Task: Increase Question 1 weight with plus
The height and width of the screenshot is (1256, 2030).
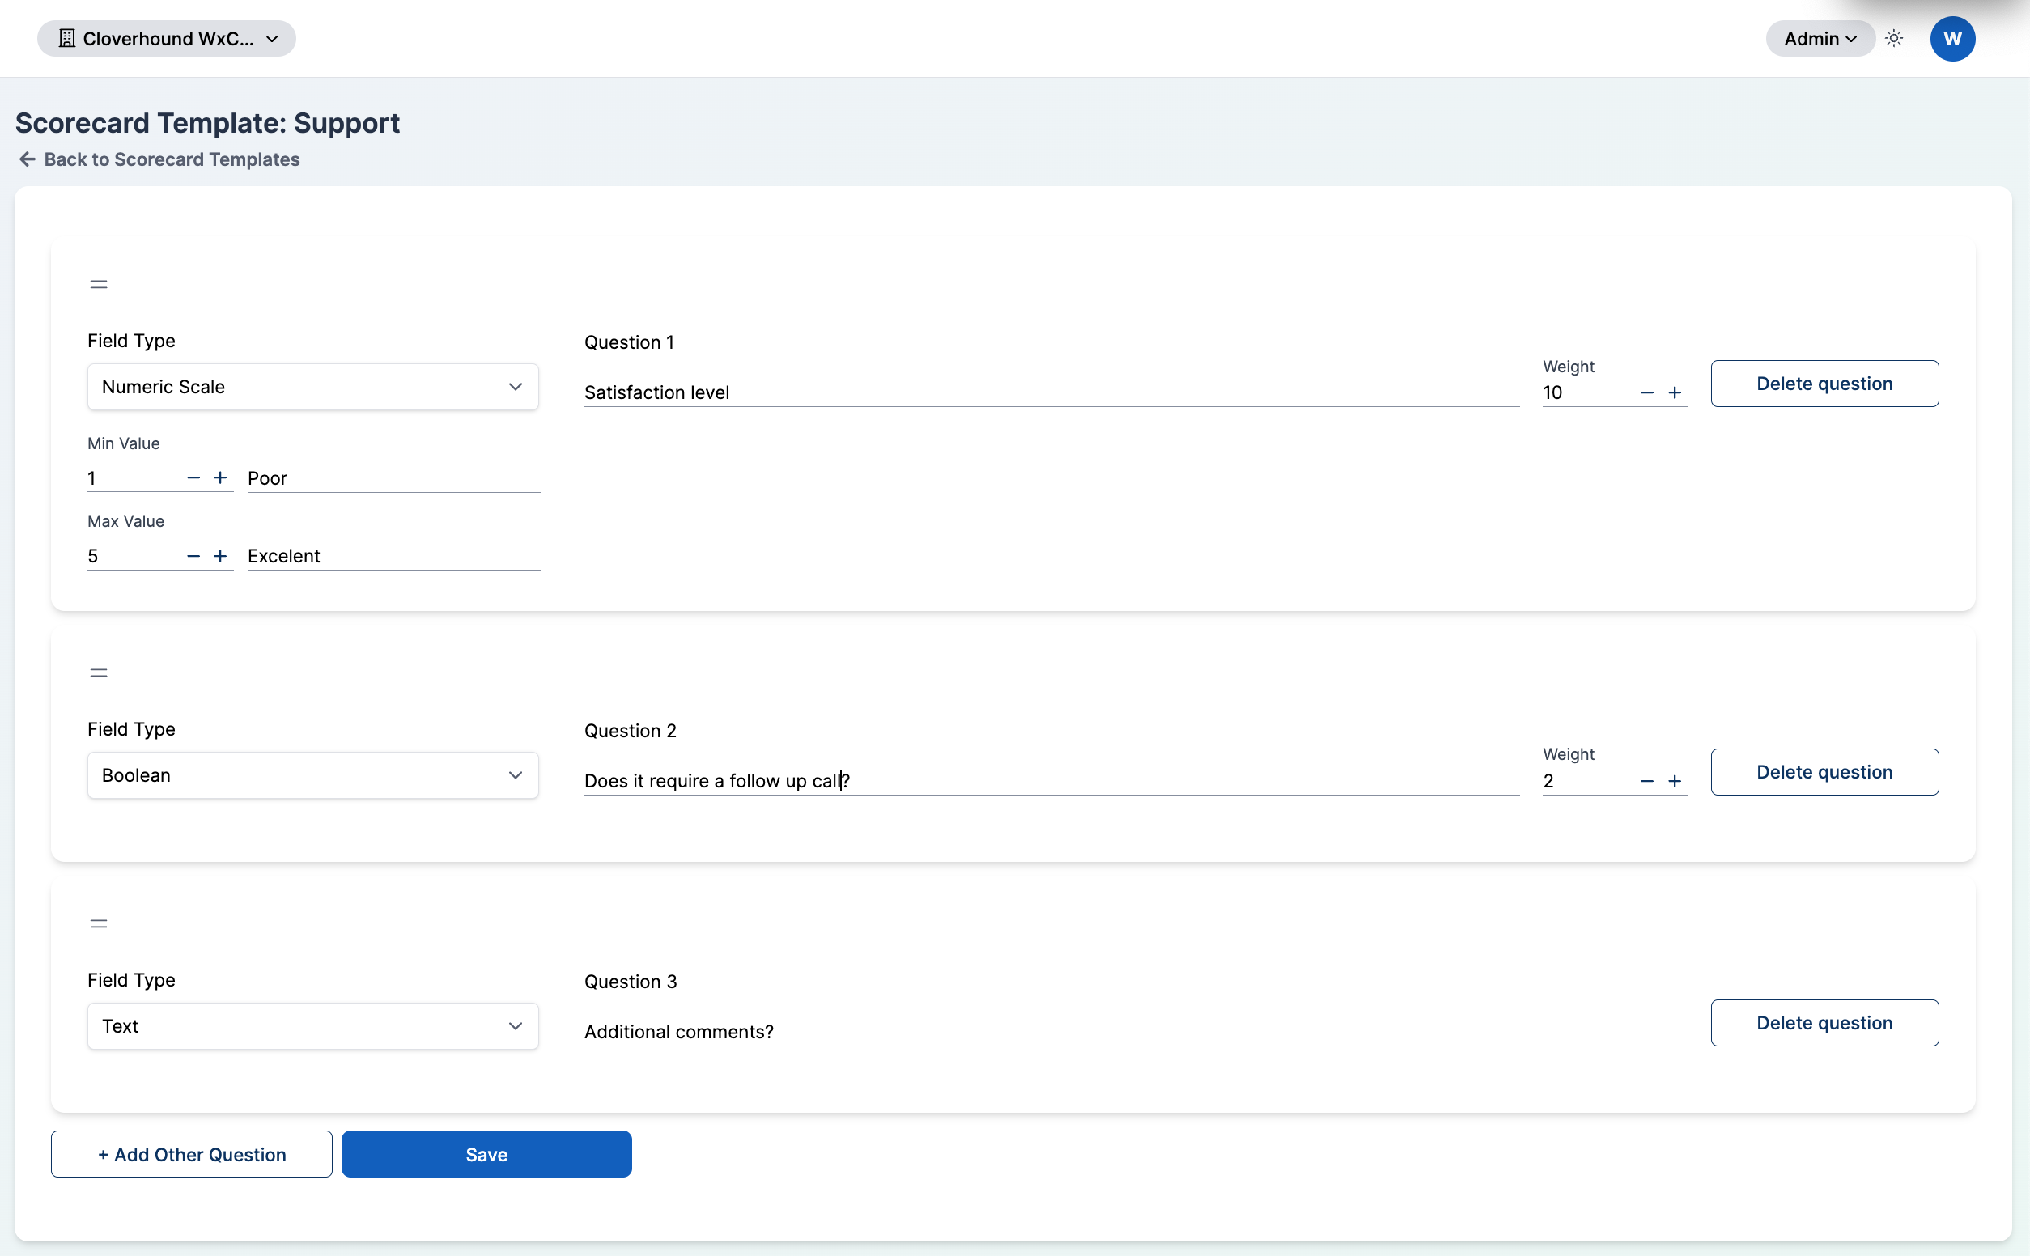Action: pos(1675,393)
